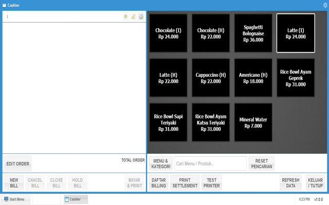Click the open padlock icon
This screenshot has width=329, height=205.
(x=133, y=16)
